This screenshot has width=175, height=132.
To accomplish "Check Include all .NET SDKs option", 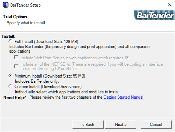I will 16,66.
